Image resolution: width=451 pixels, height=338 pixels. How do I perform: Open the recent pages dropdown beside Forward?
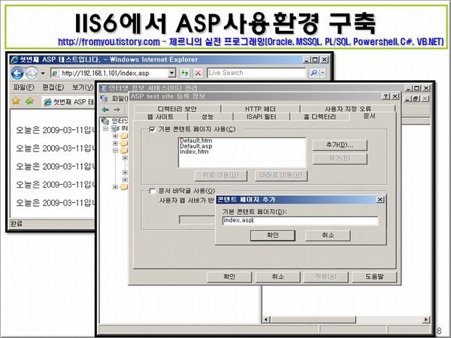(x=43, y=74)
